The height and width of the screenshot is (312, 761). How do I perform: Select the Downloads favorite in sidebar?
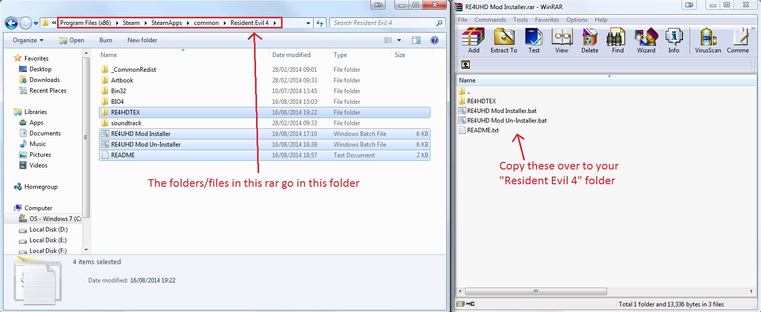[x=39, y=80]
